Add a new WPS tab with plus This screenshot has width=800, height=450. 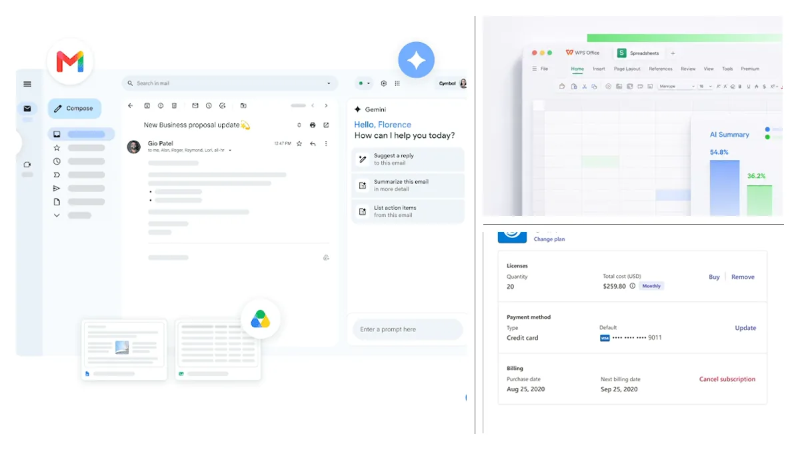[x=673, y=53]
